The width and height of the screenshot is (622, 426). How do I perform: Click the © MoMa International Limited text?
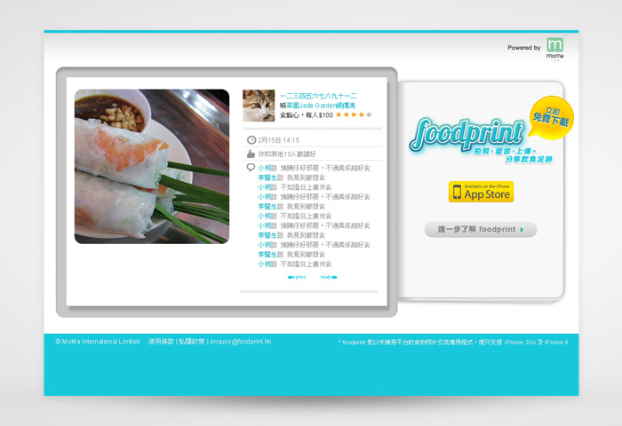point(98,342)
